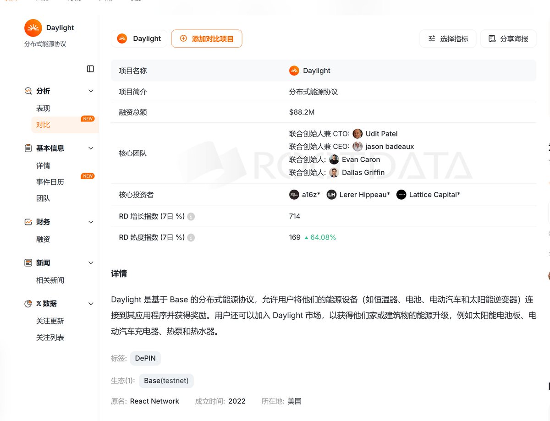Open the 相关新闻 sidebar item
This screenshot has width=550, height=421.
[x=50, y=280]
